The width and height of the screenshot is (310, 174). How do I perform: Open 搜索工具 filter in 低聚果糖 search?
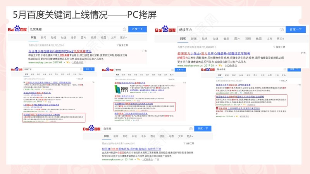(x=122, y=45)
